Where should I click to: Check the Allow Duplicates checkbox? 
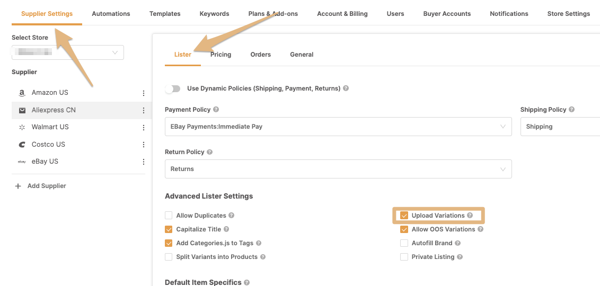tap(169, 216)
